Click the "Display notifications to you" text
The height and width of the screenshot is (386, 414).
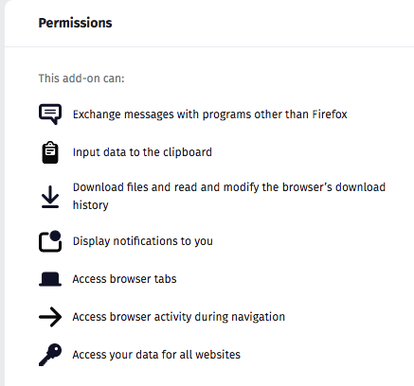[143, 241]
